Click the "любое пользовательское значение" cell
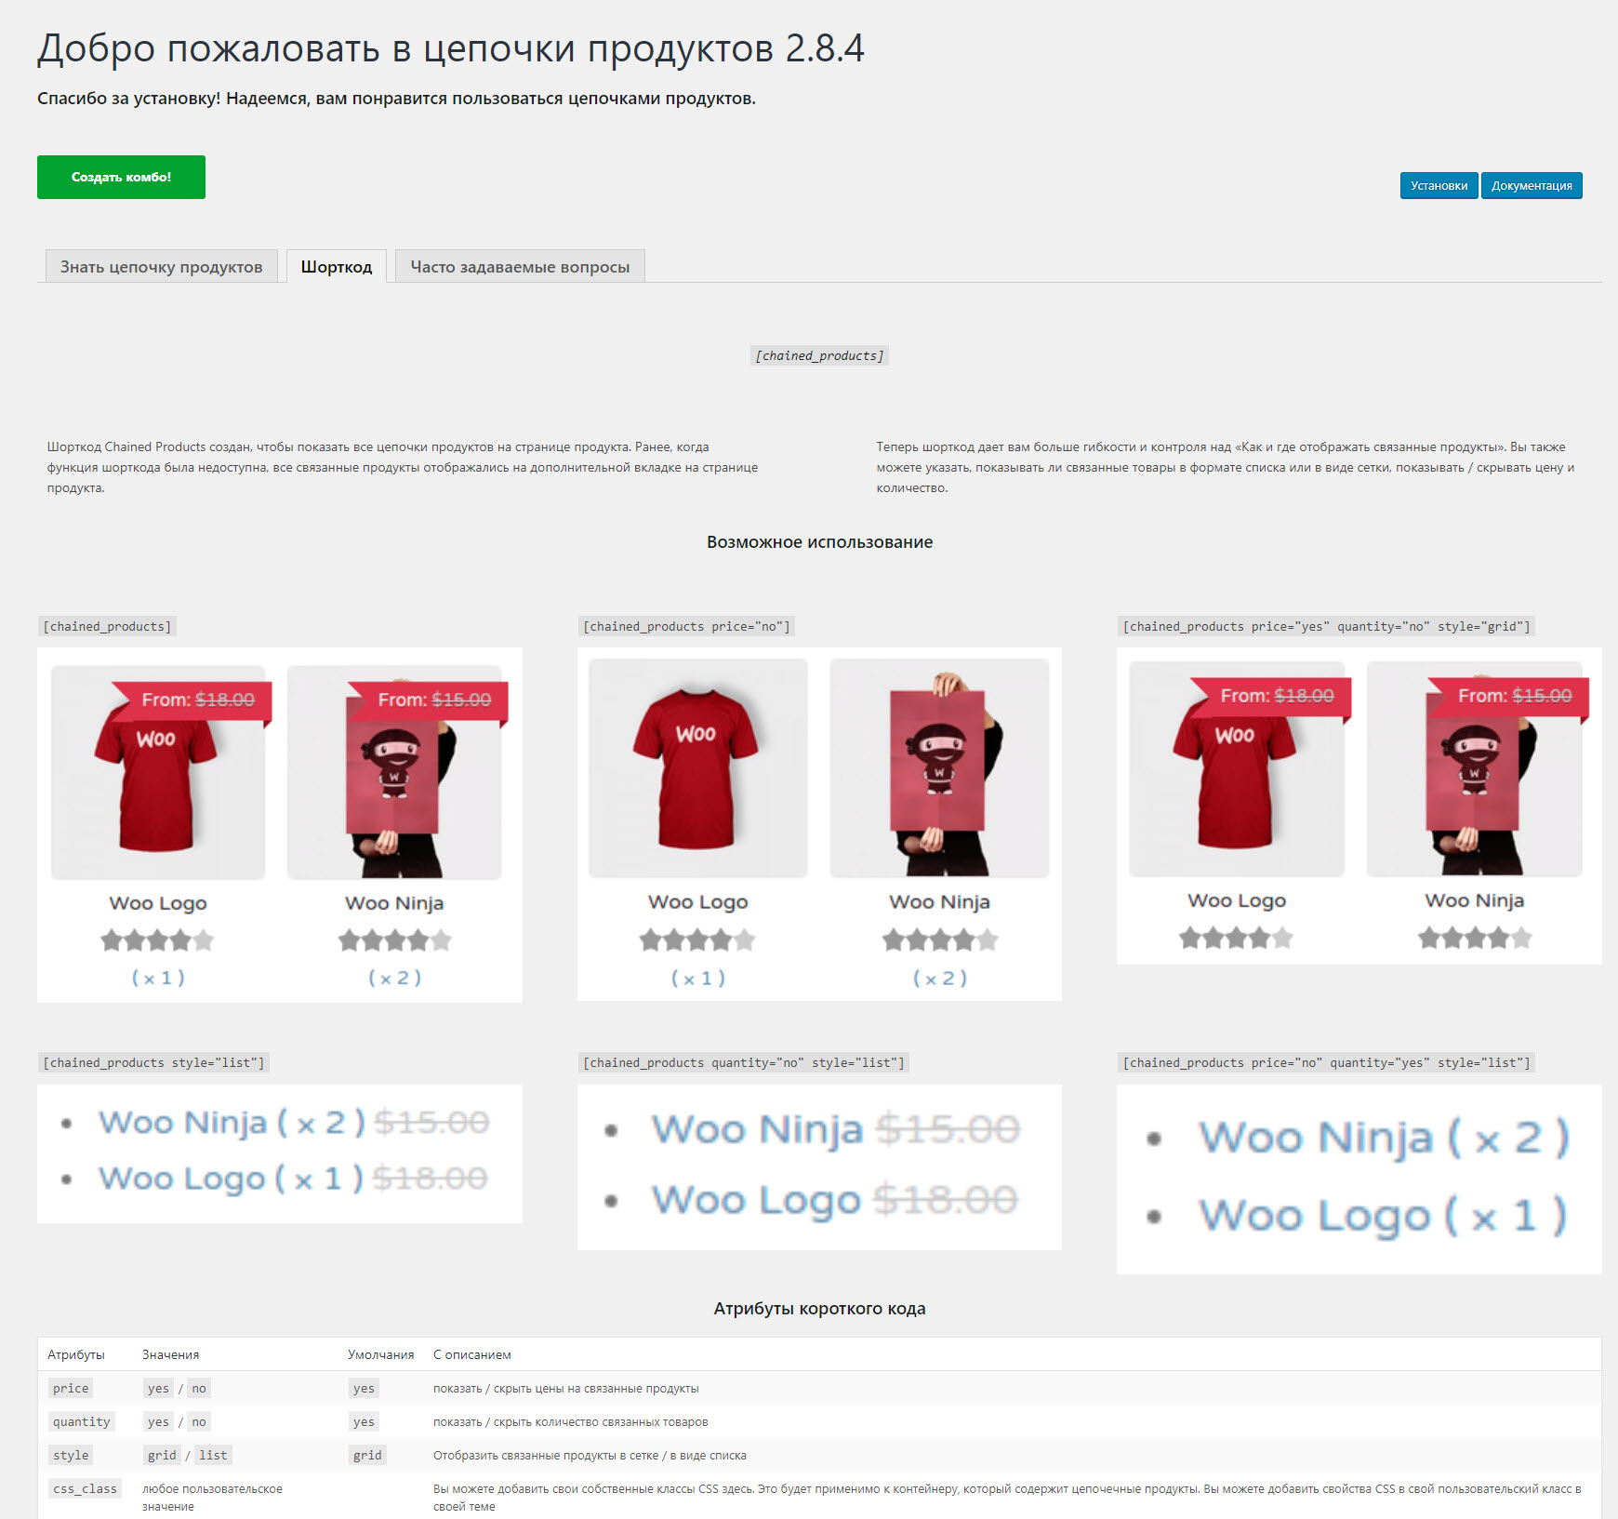Screen dimensions: 1618x1519 212,1498
